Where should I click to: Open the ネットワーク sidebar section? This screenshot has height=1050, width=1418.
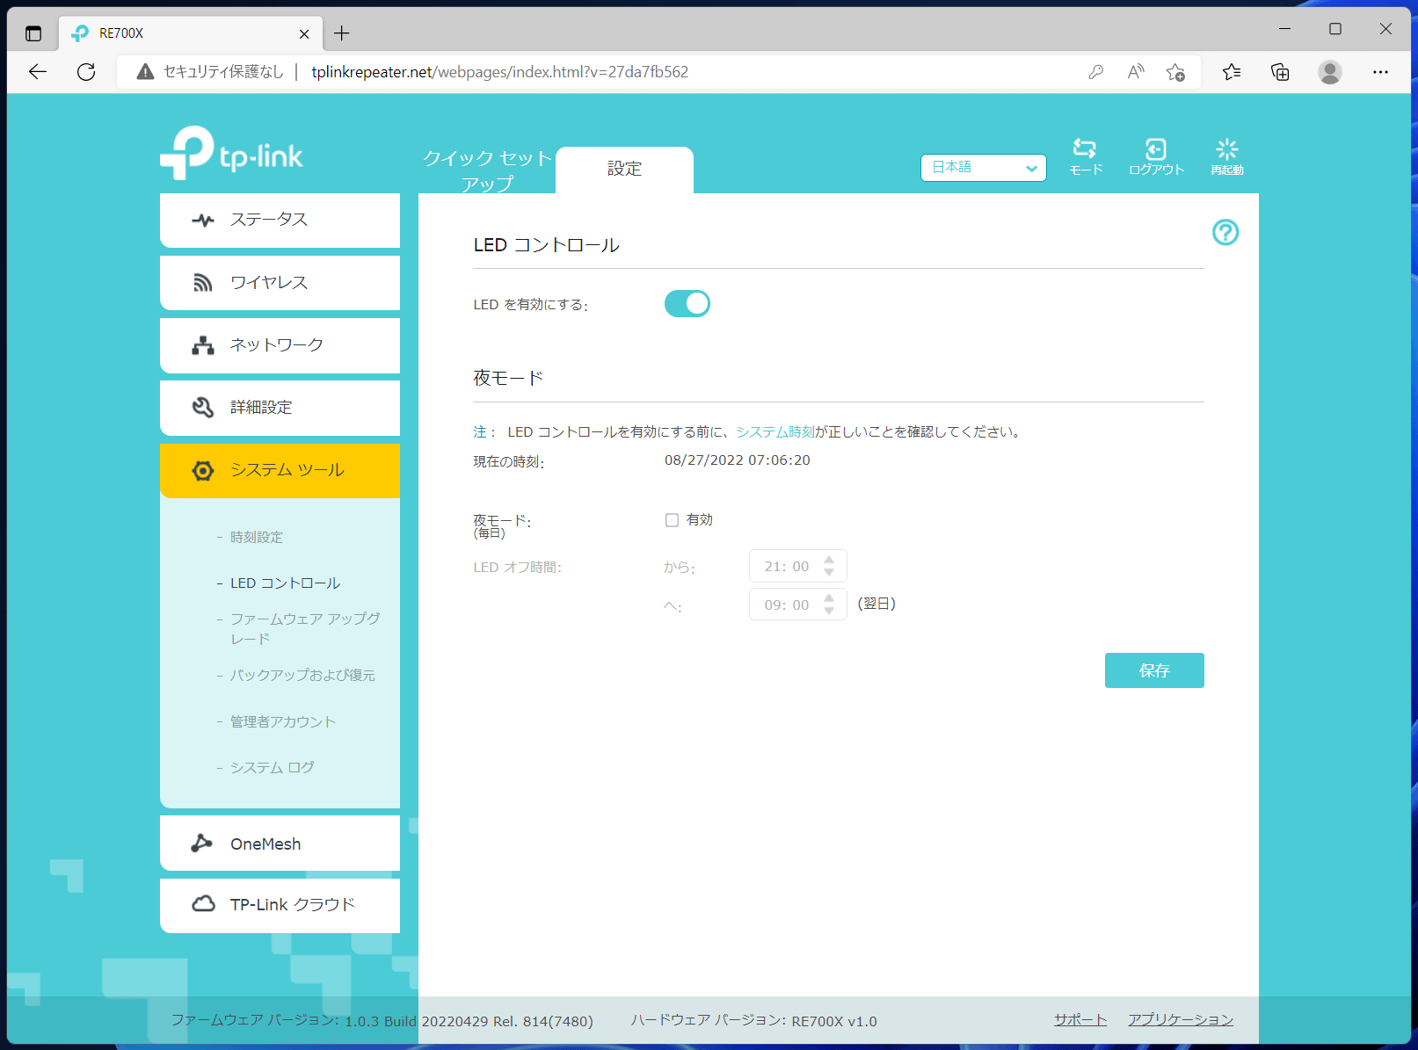280,345
